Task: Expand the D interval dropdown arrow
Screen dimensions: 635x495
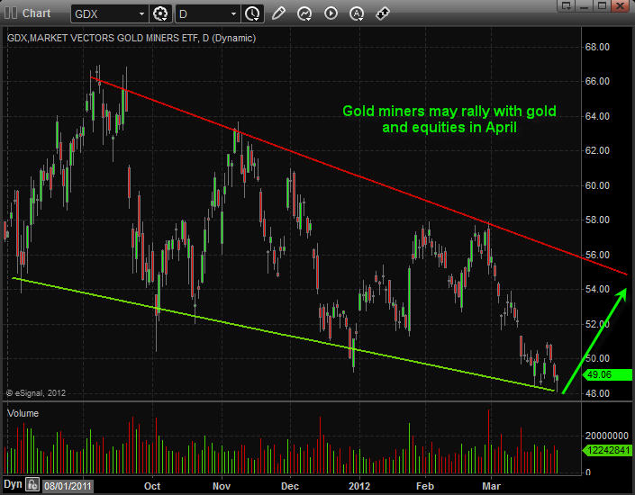Action: click(x=233, y=13)
